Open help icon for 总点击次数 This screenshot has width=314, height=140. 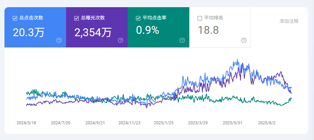(x=59, y=41)
